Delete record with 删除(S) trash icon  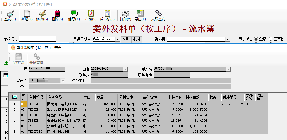(57, 15)
